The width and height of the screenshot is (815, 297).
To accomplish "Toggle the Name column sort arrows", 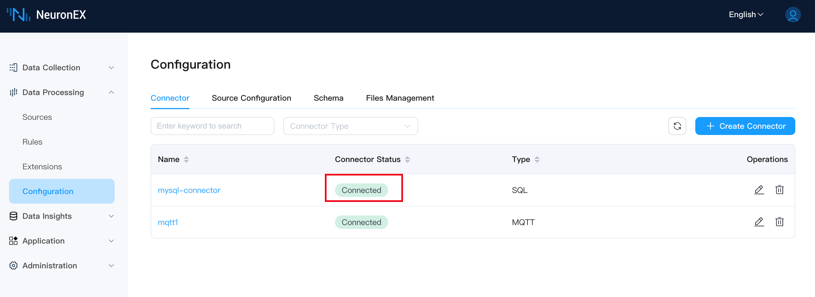I will point(186,159).
